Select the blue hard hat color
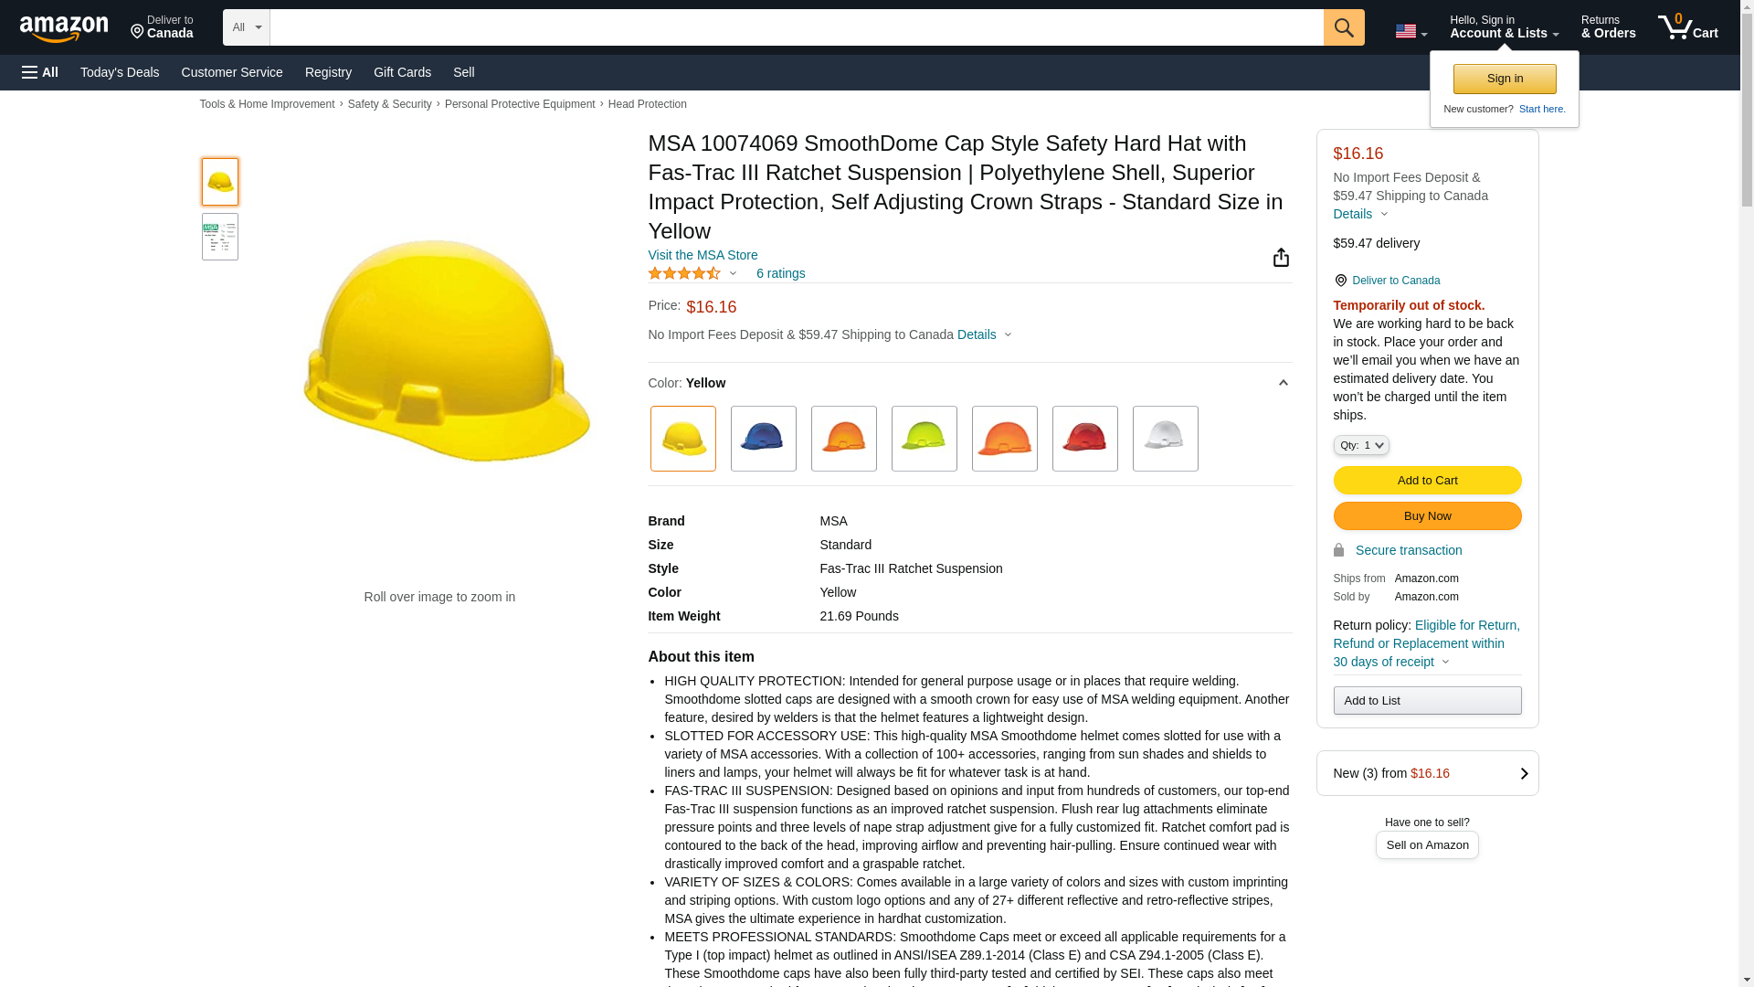1754x987 pixels. (763, 439)
